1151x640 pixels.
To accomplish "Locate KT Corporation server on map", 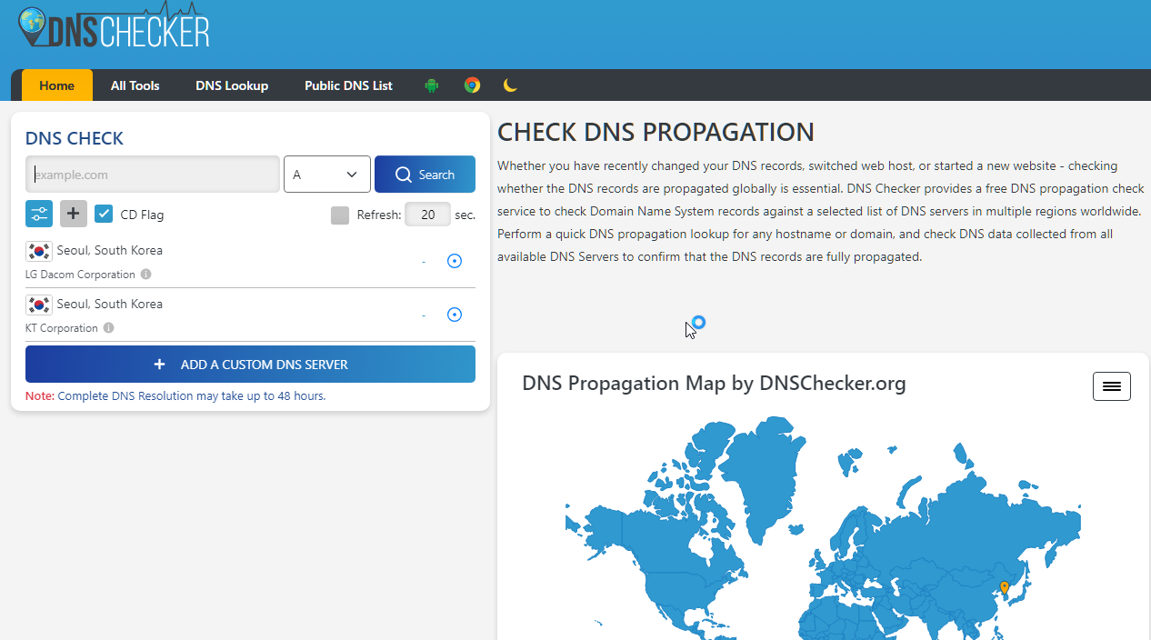I will pyautogui.click(x=455, y=315).
